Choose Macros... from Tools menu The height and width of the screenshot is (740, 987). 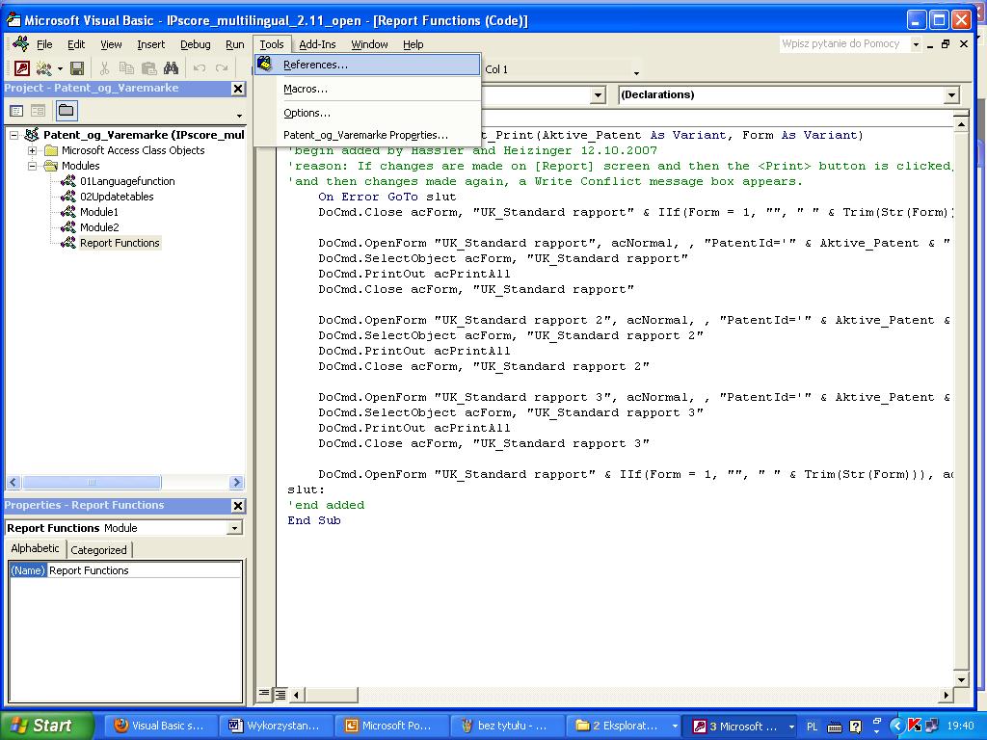[x=367, y=89]
